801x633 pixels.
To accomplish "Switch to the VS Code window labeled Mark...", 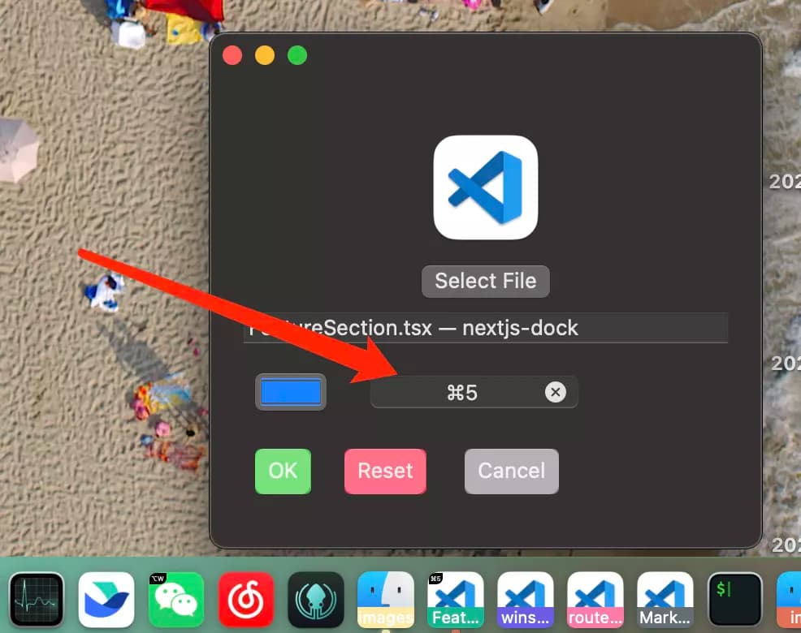I will coord(665,599).
